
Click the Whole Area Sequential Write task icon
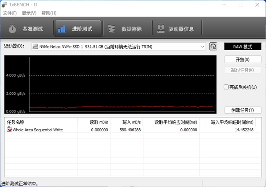tap(9, 130)
